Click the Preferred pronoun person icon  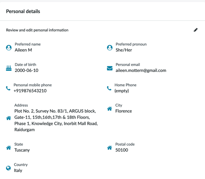pos(110,47)
